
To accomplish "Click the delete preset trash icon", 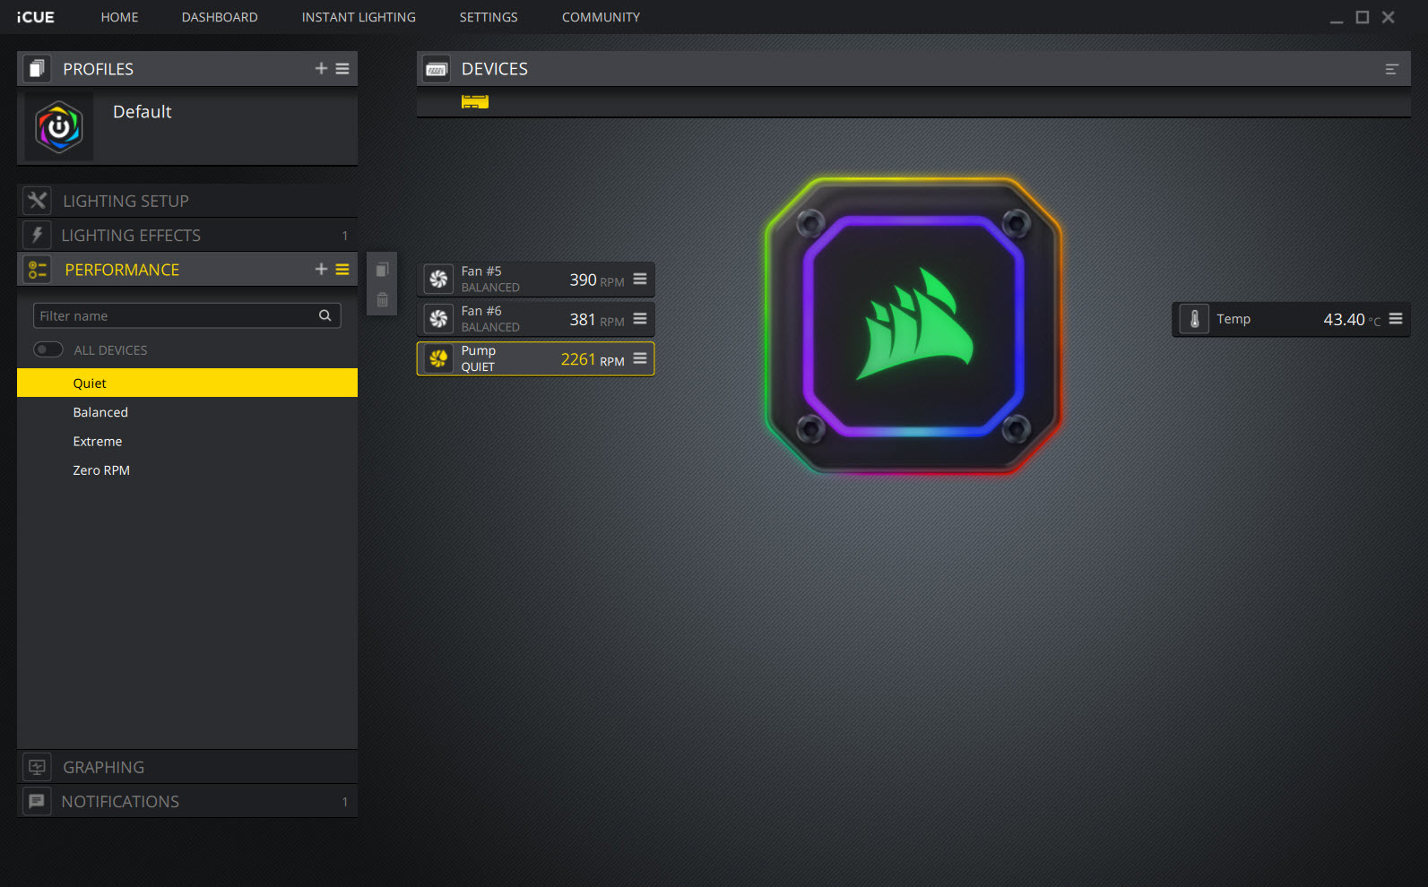I will click(x=382, y=300).
